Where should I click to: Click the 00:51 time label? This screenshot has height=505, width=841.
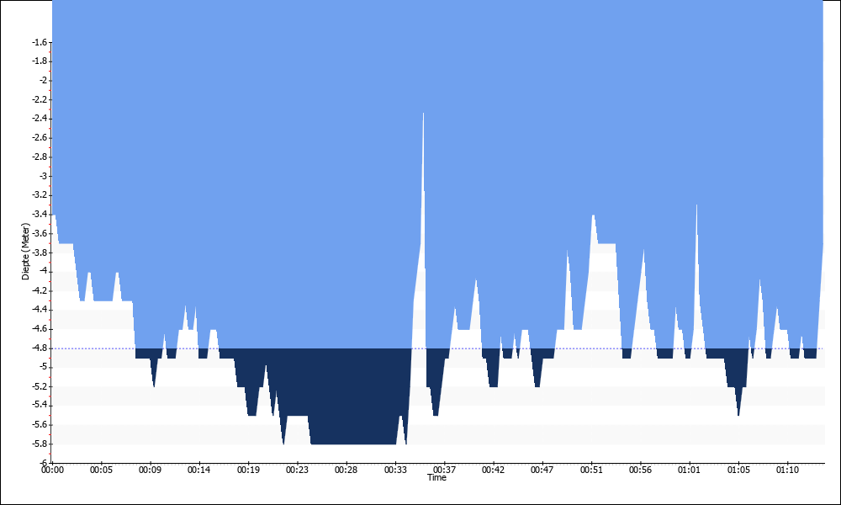click(591, 470)
